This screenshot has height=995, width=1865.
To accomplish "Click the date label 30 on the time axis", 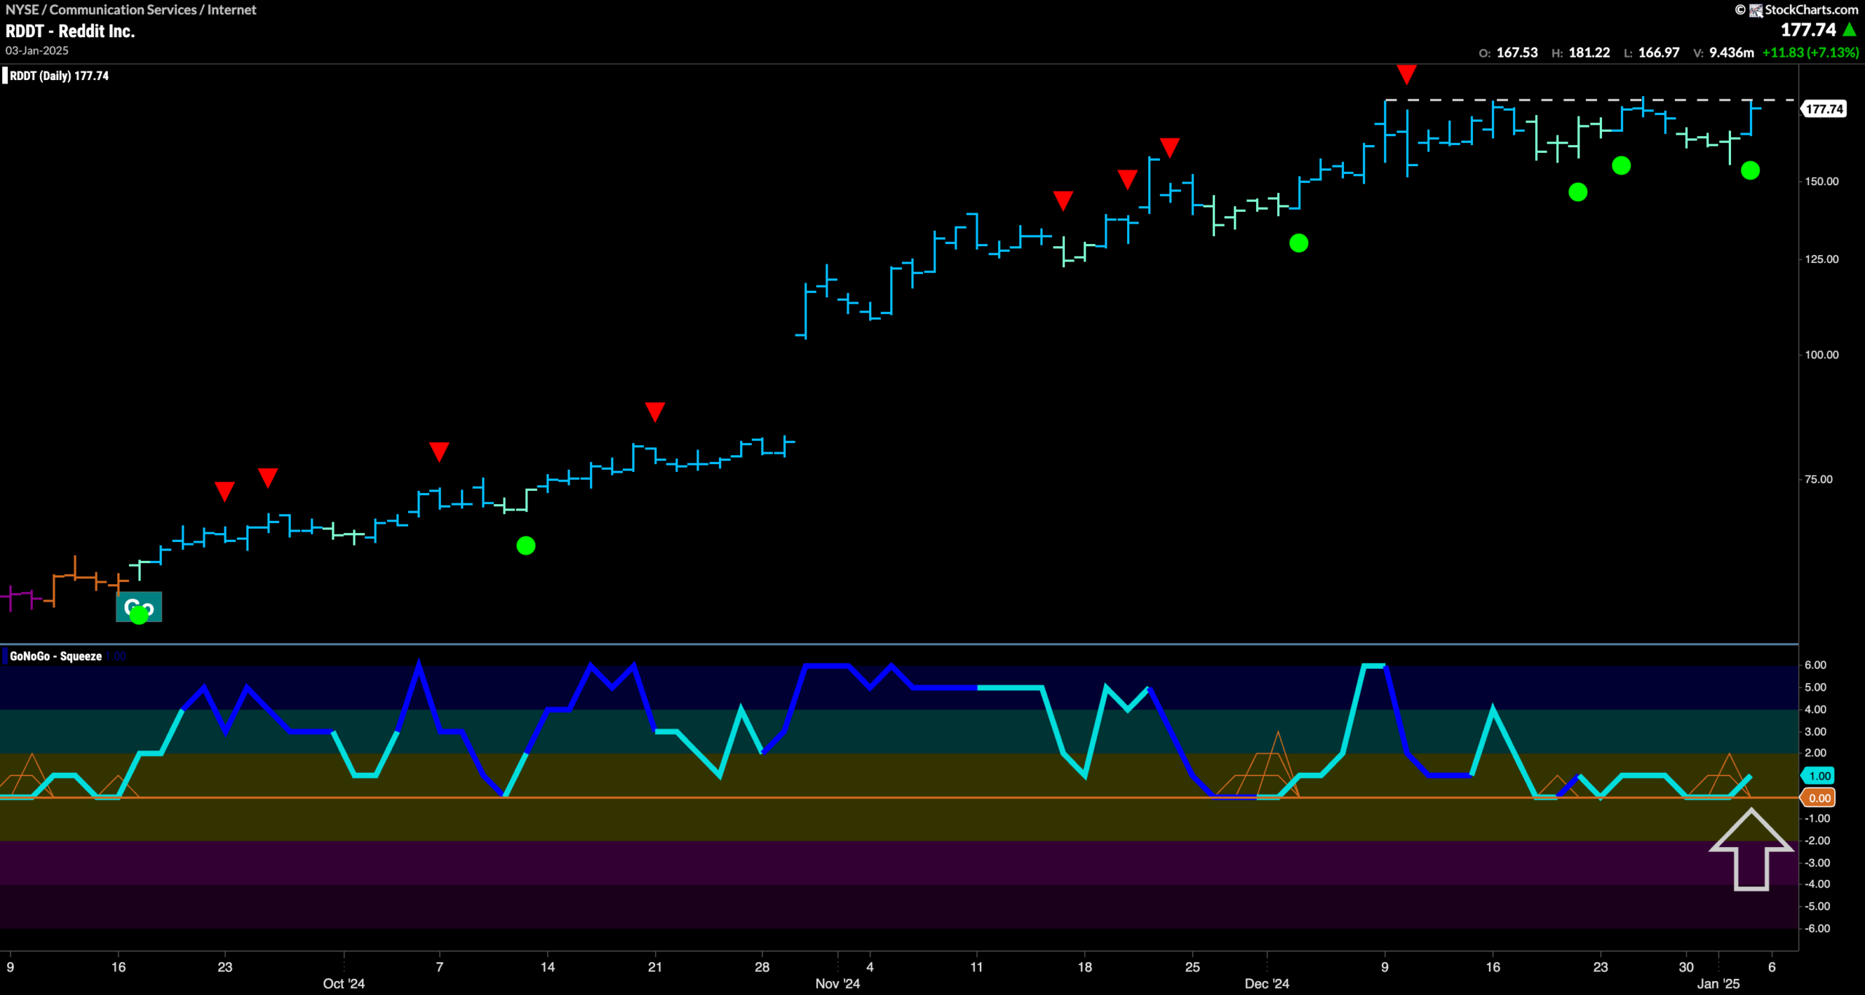I will coord(1687,967).
